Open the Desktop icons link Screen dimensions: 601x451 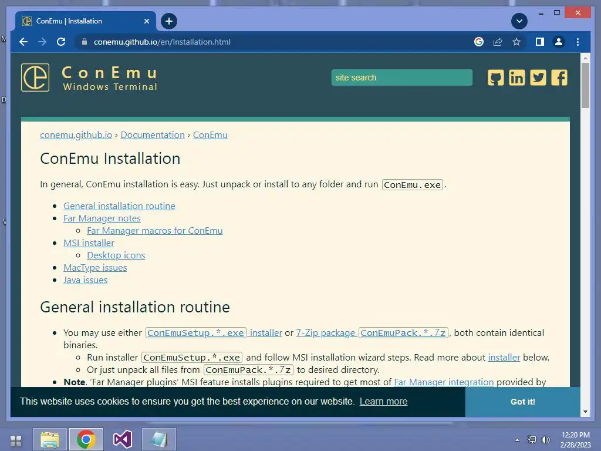point(116,255)
